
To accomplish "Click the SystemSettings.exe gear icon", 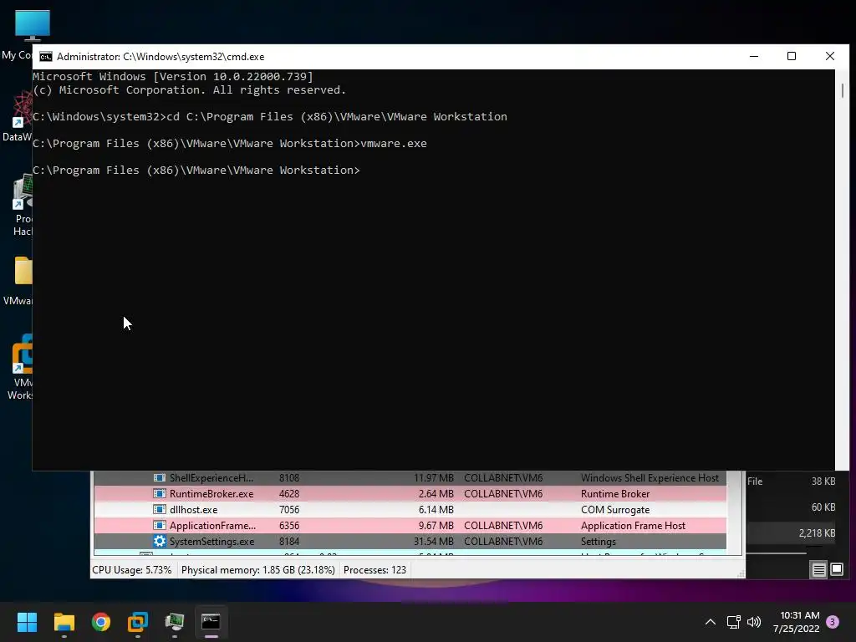I will pyautogui.click(x=160, y=541).
